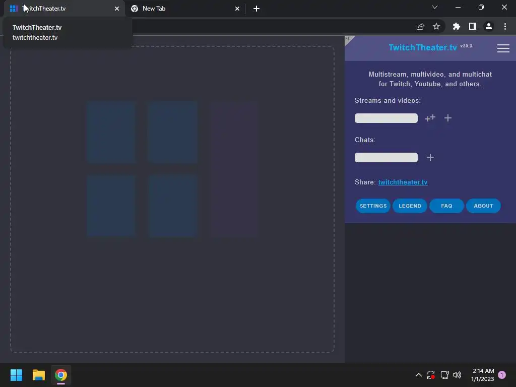Image resolution: width=516 pixels, height=387 pixels.
Task: Open File Explorer from the taskbar
Action: (38, 375)
